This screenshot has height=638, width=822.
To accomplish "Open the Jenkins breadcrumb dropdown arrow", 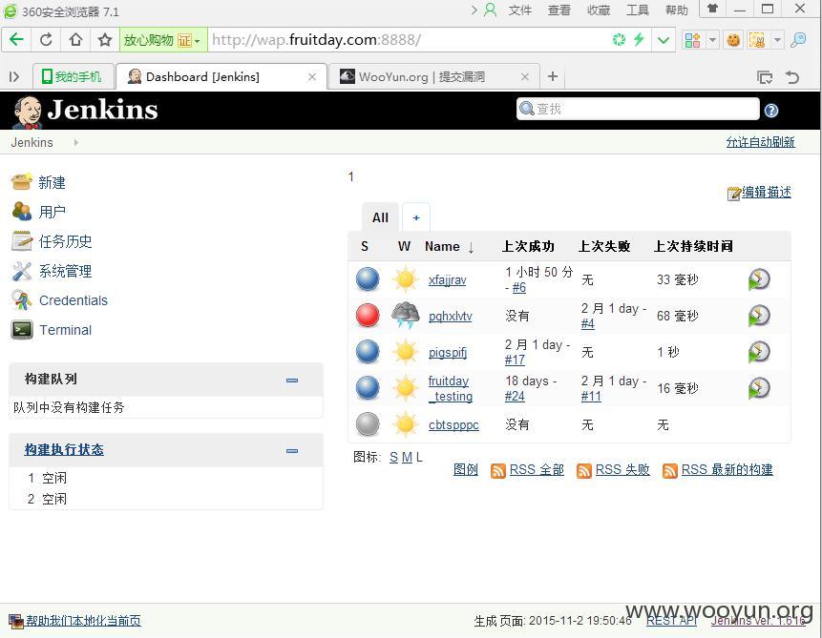I will [x=76, y=142].
